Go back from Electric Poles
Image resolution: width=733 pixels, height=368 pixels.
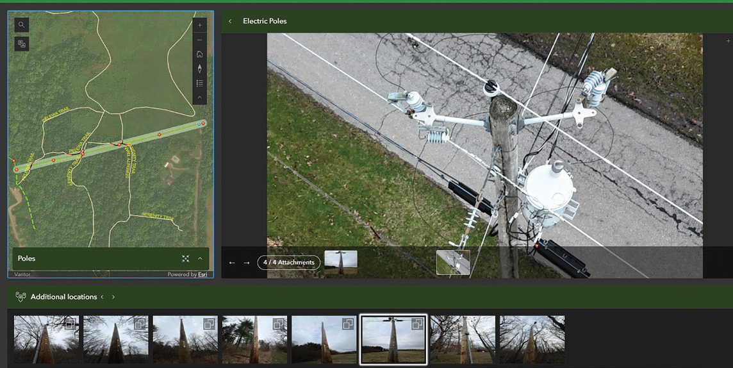230,21
